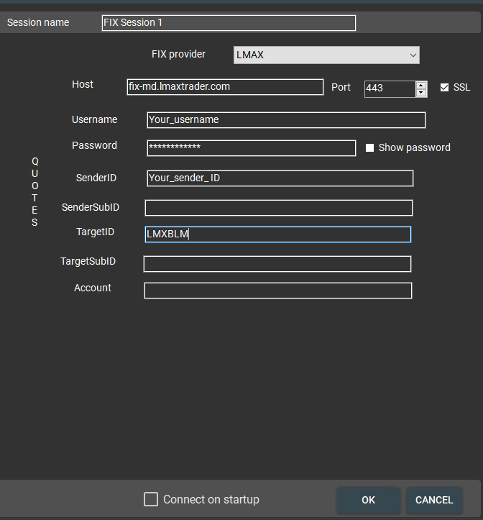Expand the LMAX provider chevron arrow

[x=413, y=55]
